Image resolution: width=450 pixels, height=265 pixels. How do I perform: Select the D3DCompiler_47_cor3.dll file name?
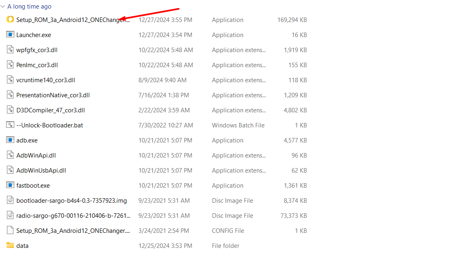(51, 110)
